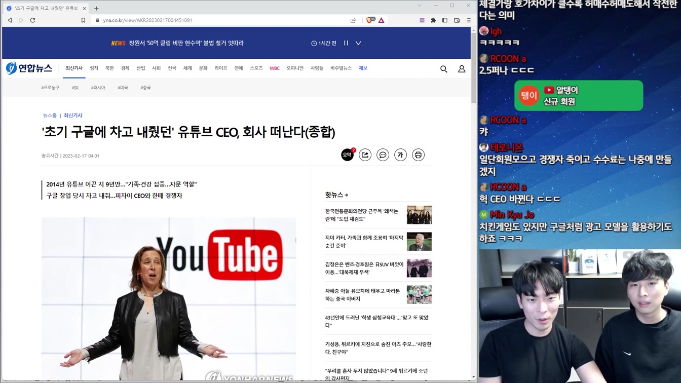
Task: Select the 정치 menu item
Action: (x=94, y=68)
